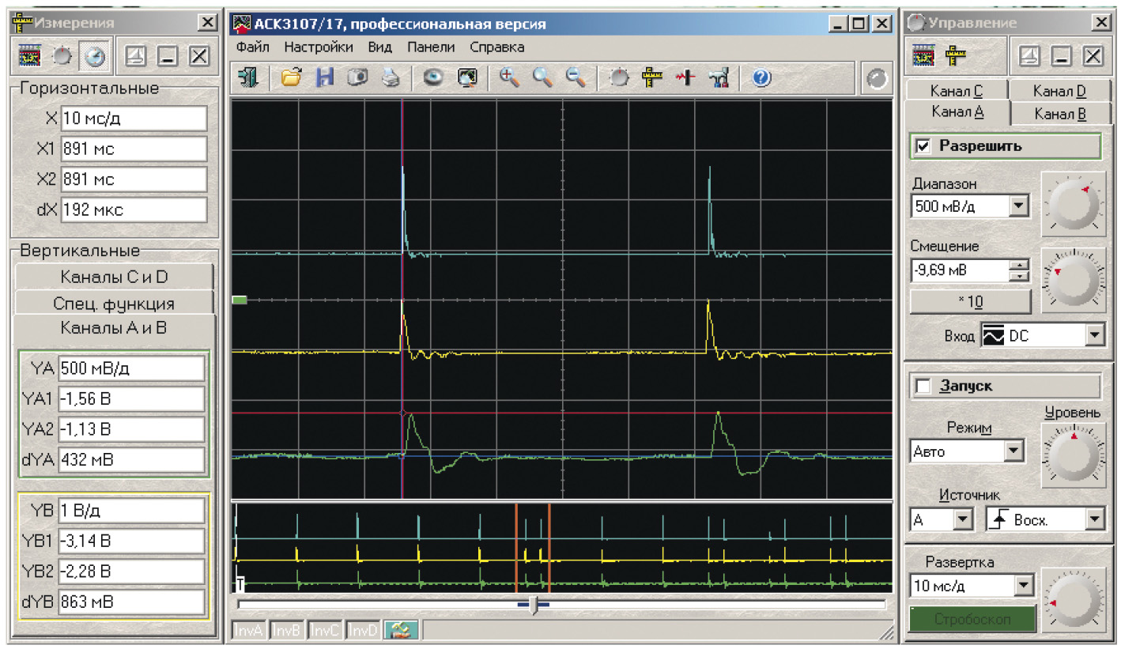This screenshot has height=649, width=1121.
Task: Click the yellow ruler icon in Управление panel
Action: pyautogui.click(x=957, y=56)
